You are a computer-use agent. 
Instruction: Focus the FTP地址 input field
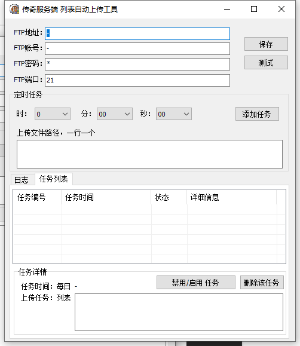137,33
